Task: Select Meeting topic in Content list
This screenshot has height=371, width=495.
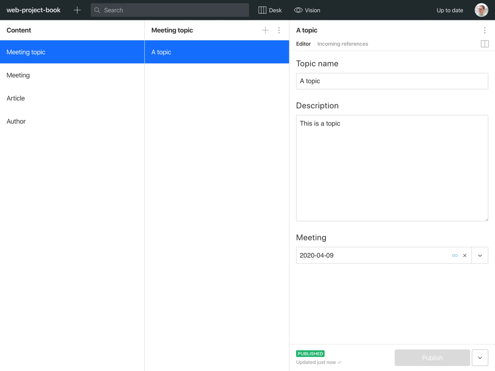Action: tap(72, 52)
